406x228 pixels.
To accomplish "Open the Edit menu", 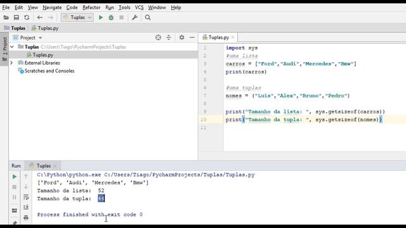I will (18, 8).
